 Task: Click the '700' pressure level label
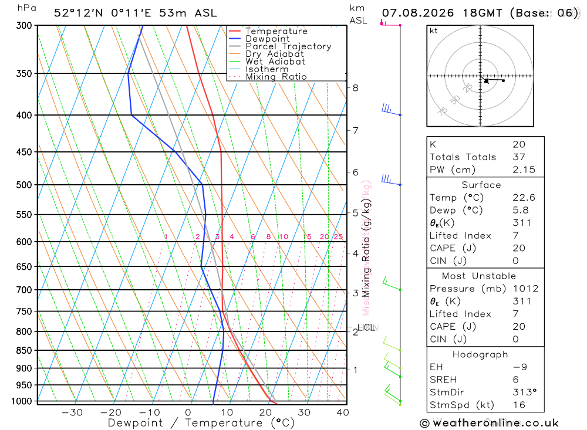tap(24, 290)
